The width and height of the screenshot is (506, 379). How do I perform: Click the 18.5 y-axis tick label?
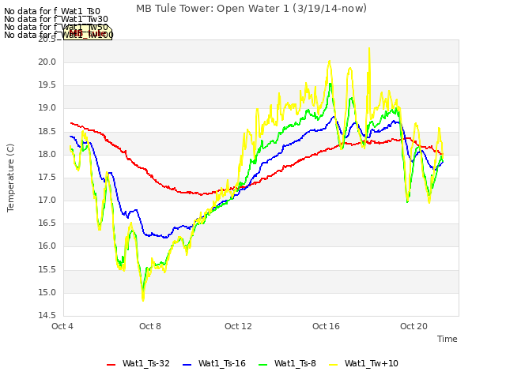click(x=47, y=132)
